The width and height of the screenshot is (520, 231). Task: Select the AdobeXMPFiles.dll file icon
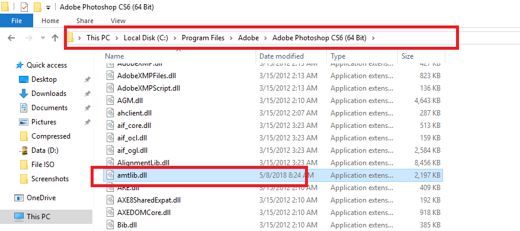pyautogui.click(x=110, y=76)
